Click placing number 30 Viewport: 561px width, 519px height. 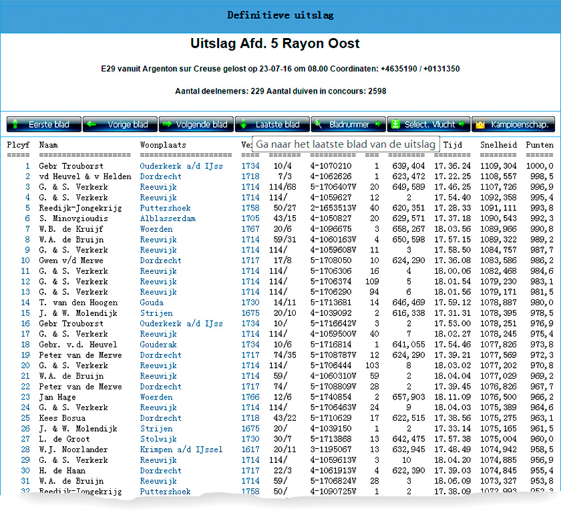(x=25, y=471)
